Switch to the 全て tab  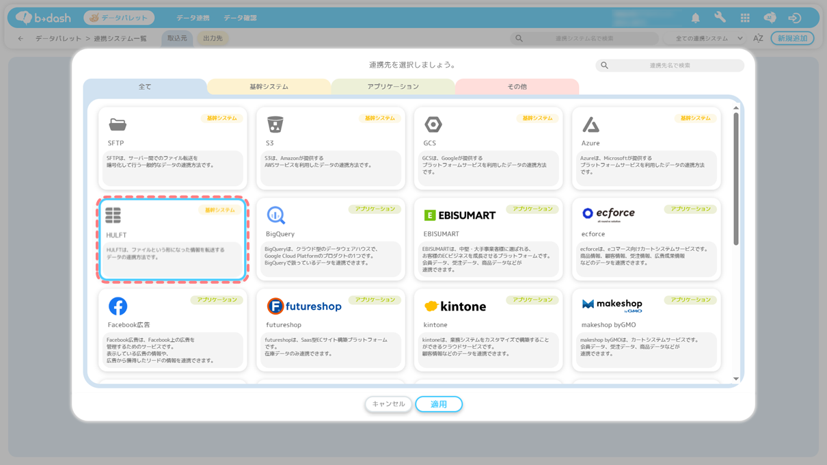(x=145, y=87)
